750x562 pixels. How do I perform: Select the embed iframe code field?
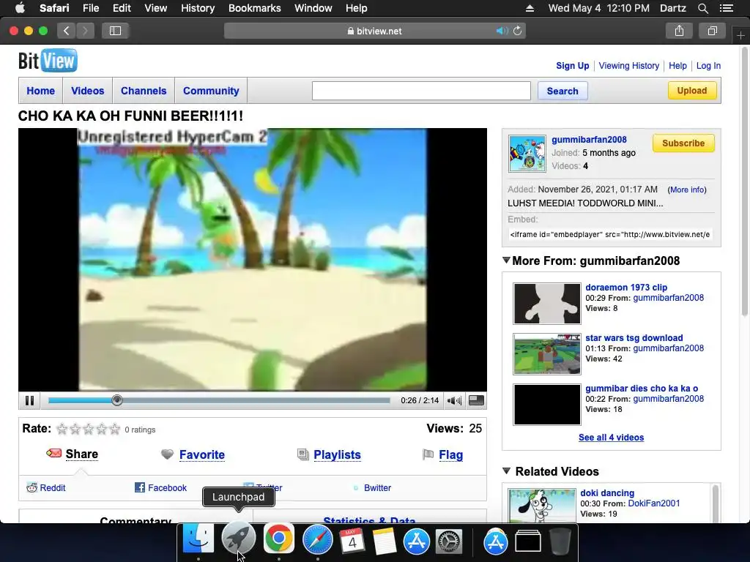(x=610, y=235)
